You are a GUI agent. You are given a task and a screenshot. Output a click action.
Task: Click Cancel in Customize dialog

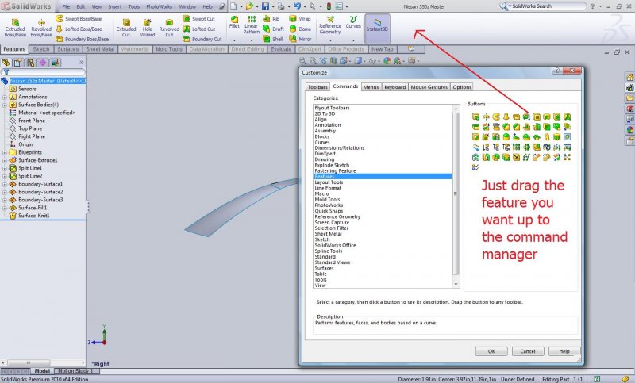click(x=528, y=351)
